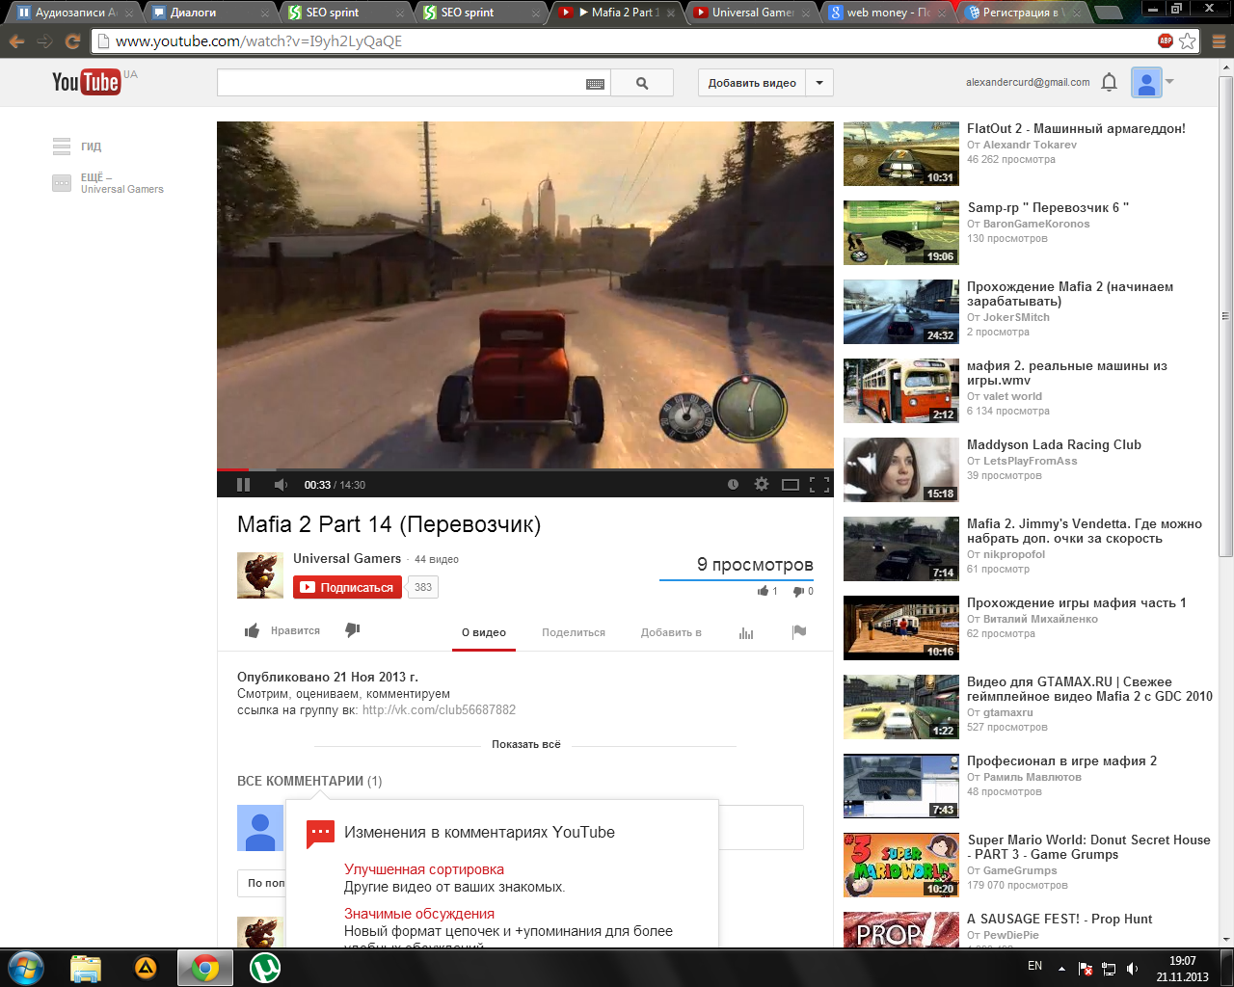Switch to the web money browser tab
Screen dimensions: 1234x987
(x=889, y=13)
